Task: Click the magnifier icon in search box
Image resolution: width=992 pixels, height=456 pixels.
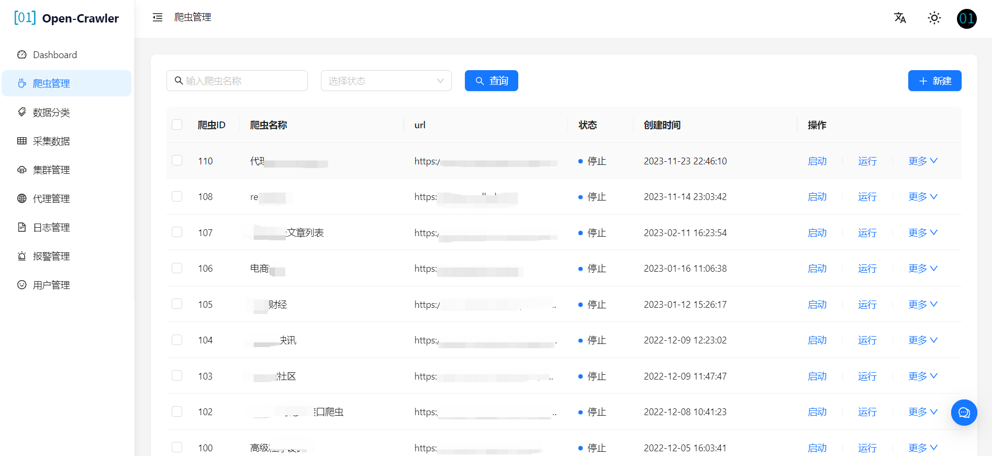Action: (x=179, y=81)
